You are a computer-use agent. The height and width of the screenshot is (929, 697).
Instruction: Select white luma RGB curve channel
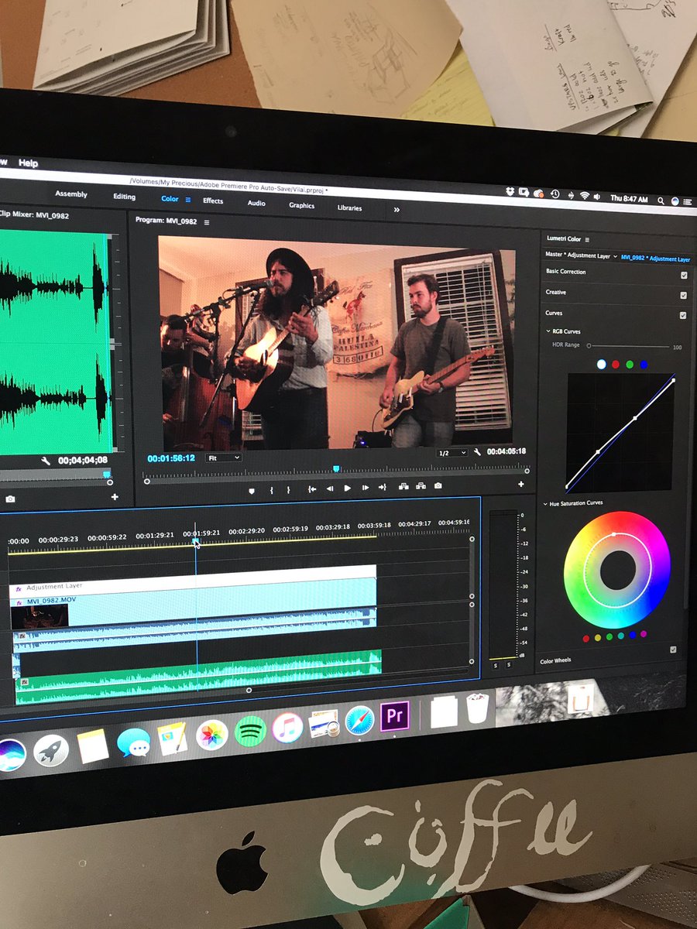(x=602, y=364)
